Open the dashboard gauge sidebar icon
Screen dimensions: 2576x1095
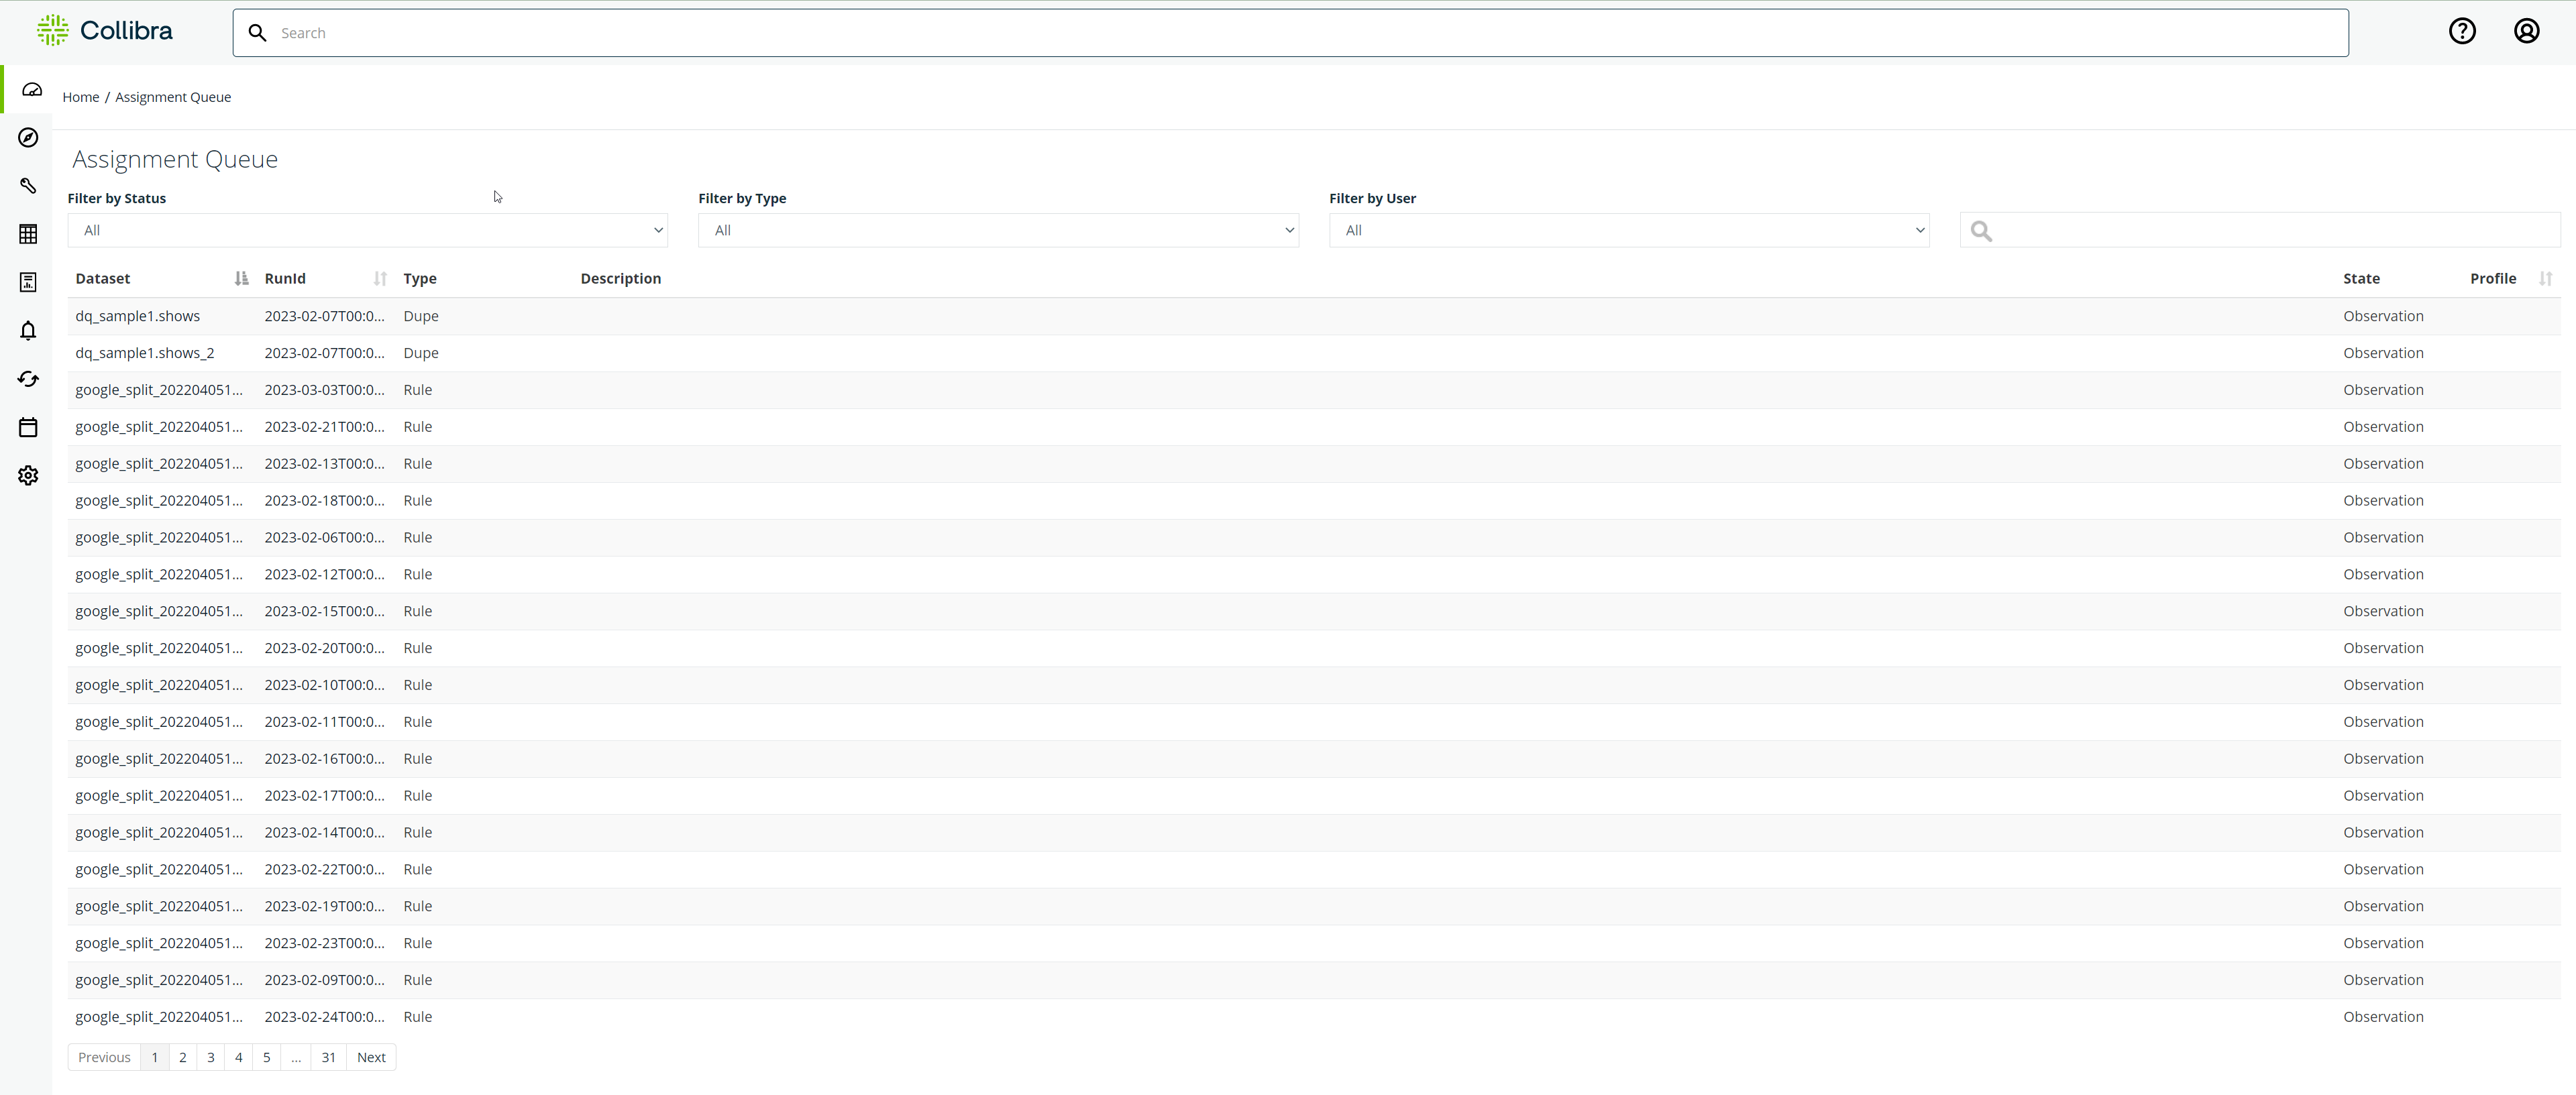tap(31, 90)
